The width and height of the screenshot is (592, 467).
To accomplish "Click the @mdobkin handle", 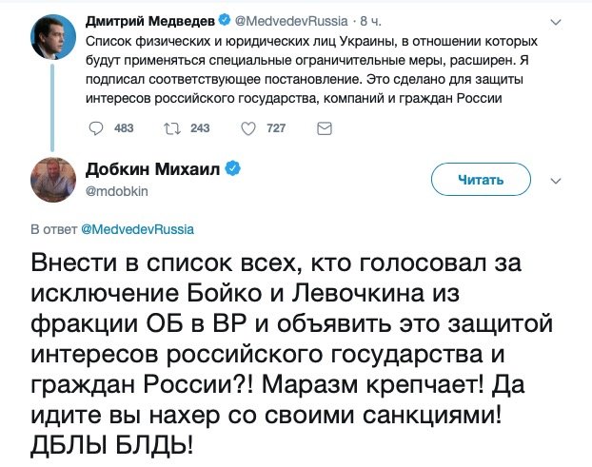I will coord(118,191).
